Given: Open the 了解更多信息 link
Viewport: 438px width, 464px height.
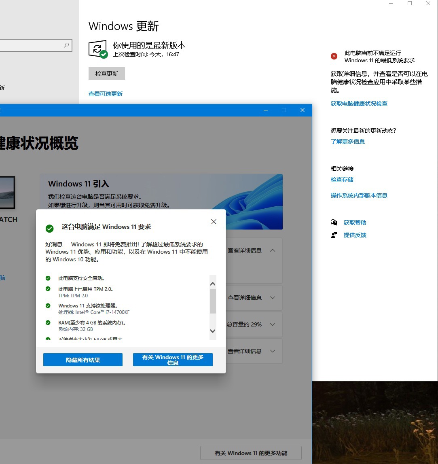Looking at the screenshot, I should point(348,142).
